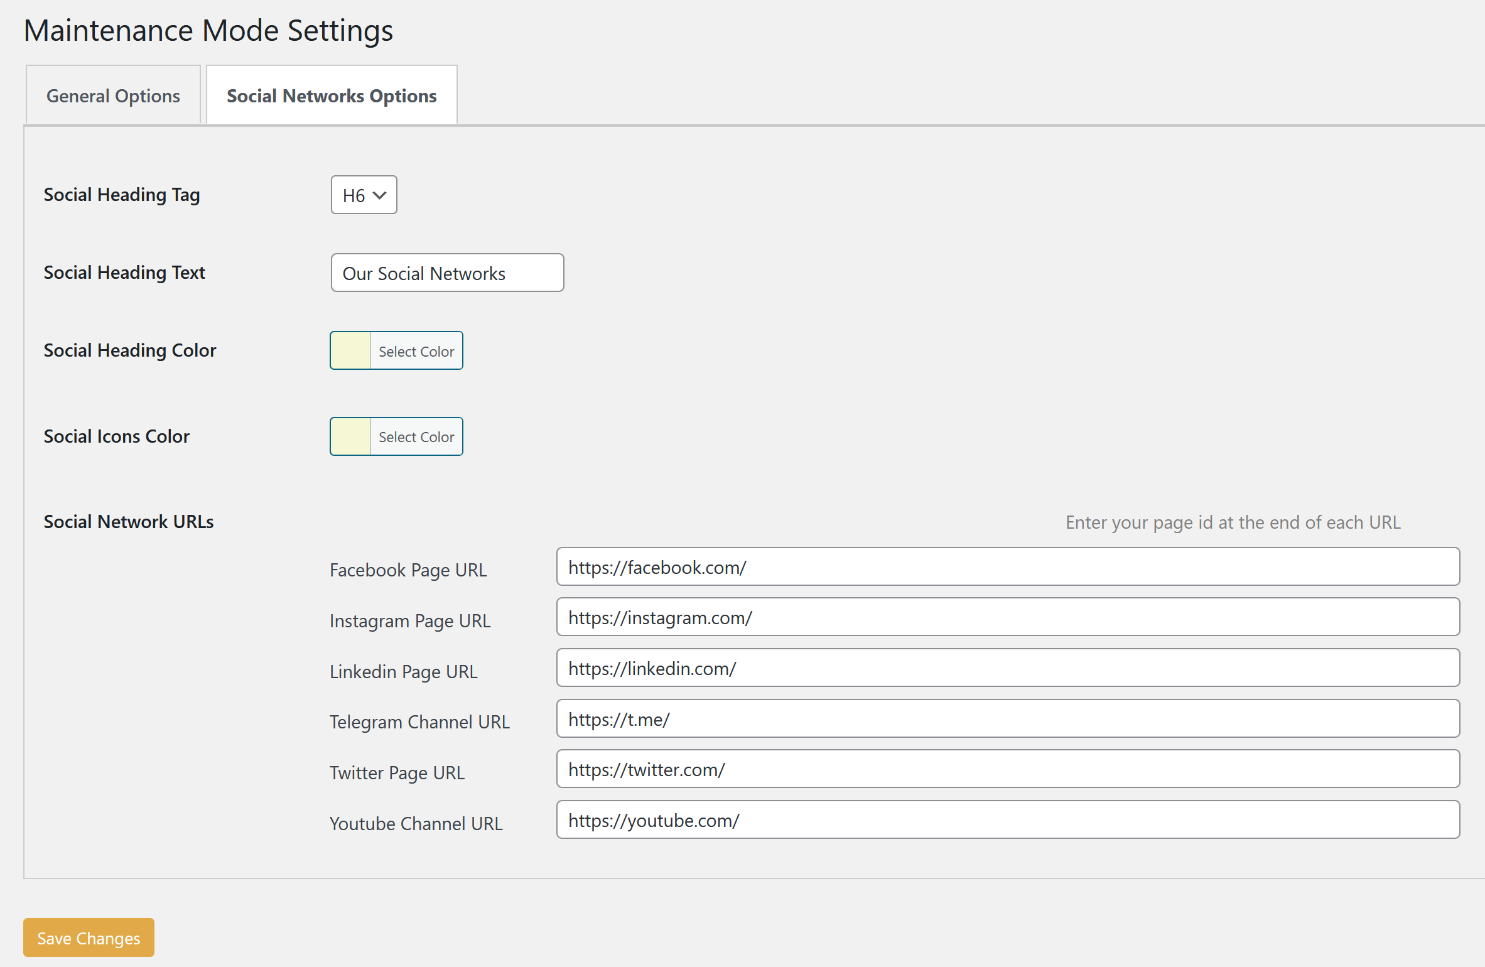Click the Social Heading Text field
1485x967 pixels.
pos(447,273)
